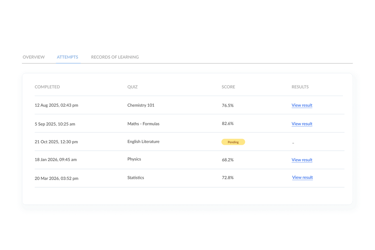This screenshot has height=250, width=375.
Task: Switch to the Overview tab
Action: (x=34, y=57)
